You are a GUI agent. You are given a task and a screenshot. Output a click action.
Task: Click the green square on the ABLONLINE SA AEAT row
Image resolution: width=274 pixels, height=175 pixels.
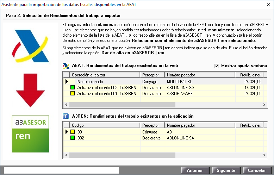(73, 87)
